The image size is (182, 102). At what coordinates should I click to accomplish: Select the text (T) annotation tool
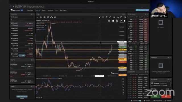(x=107, y=17)
